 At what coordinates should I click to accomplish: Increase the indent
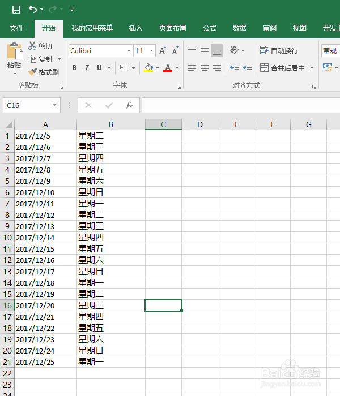[247, 68]
